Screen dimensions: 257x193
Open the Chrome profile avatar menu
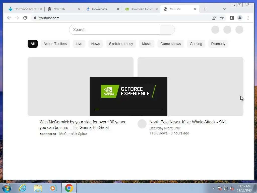[x=240, y=18]
